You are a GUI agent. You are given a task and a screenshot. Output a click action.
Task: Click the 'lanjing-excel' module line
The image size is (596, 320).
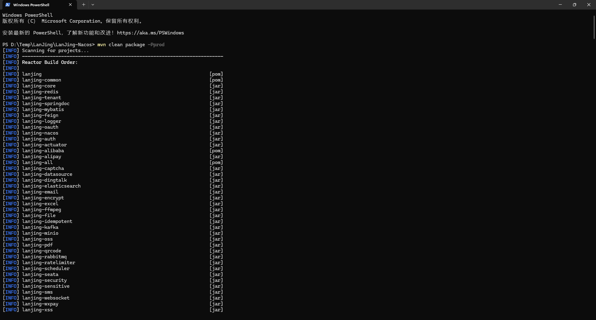[x=40, y=204]
